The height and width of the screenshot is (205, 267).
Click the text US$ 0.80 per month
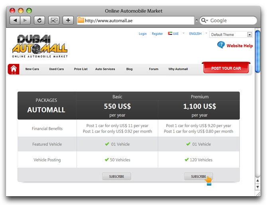point(215,132)
